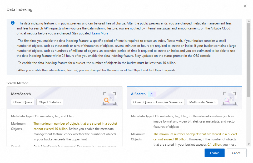Select the MetaSearch card title
Viewport: 253px width, 163px height.
tap(21, 94)
